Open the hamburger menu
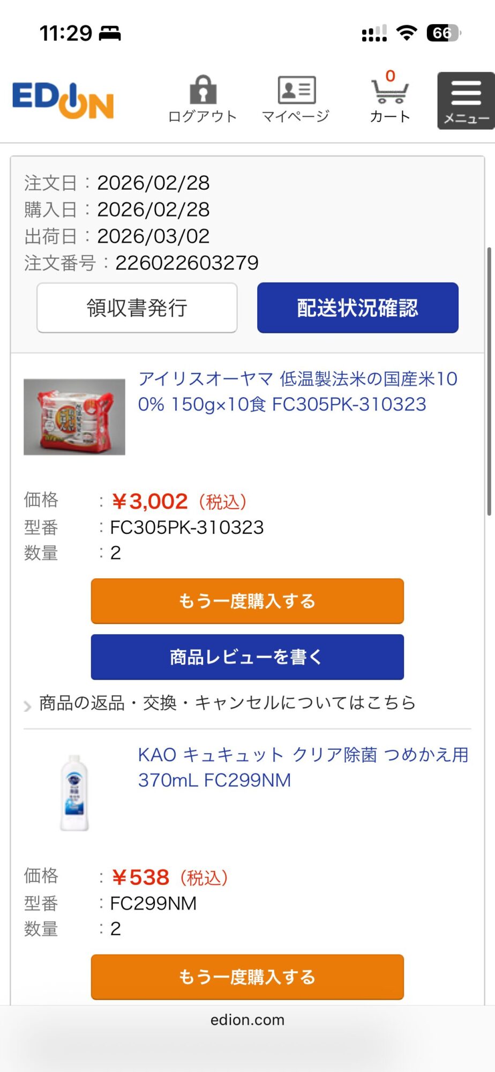This screenshot has height=1072, width=495. coord(466,100)
